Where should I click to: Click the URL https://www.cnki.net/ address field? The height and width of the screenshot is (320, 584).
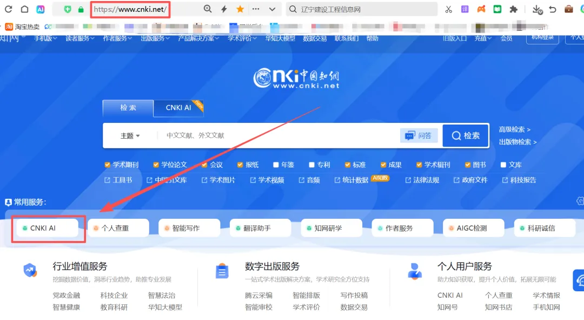click(x=130, y=9)
